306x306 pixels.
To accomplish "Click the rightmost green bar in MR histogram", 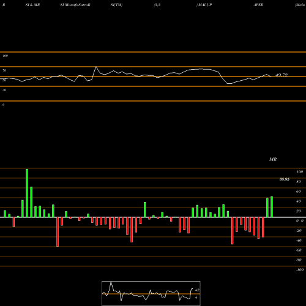I will point(272,207).
